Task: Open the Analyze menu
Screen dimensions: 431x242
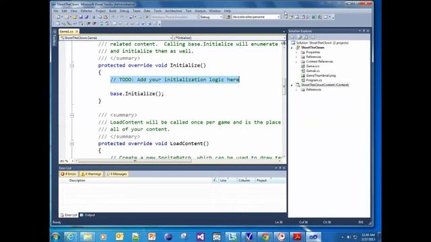Action: pos(200,11)
